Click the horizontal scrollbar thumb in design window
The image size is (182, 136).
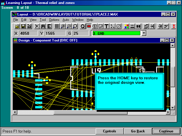click(90, 113)
